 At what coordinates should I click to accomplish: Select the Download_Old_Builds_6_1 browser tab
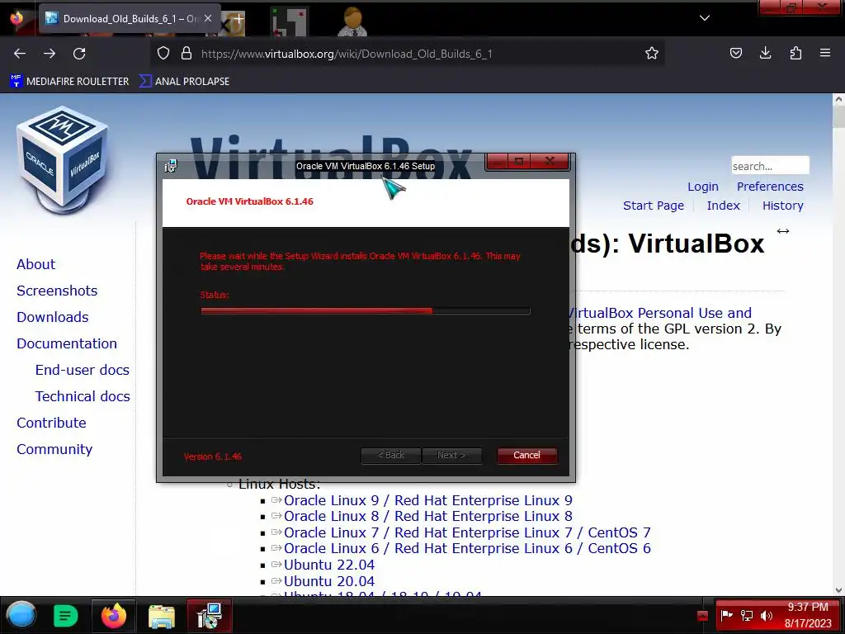click(130, 18)
